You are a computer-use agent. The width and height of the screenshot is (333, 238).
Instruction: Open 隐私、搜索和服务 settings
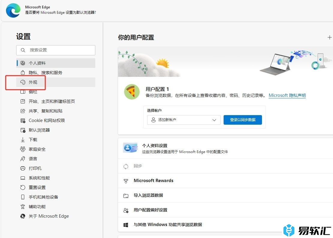(56, 72)
